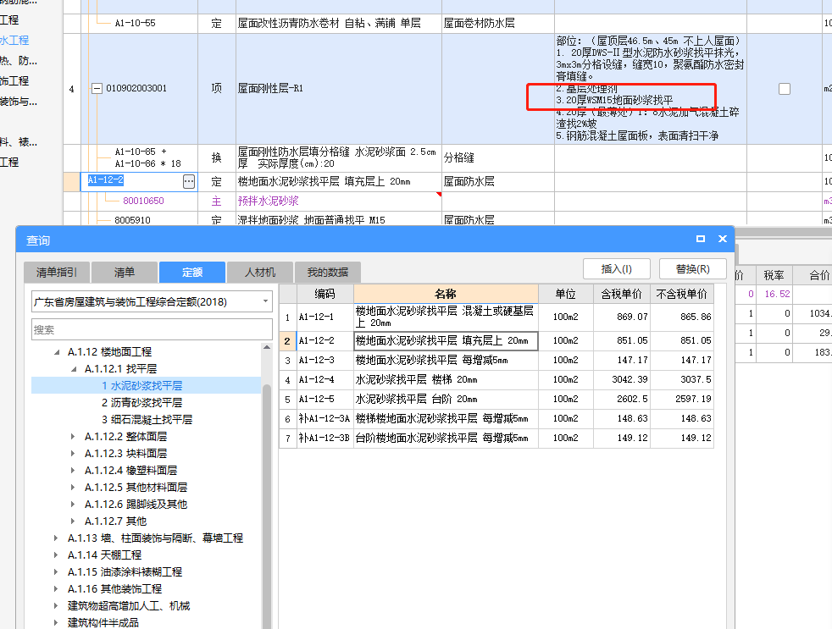Expand the A.1.12.2 整体面层 node
This screenshot has width=832, height=629.
tap(73, 437)
